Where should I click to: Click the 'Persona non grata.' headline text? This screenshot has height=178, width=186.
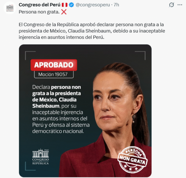(39, 12)
